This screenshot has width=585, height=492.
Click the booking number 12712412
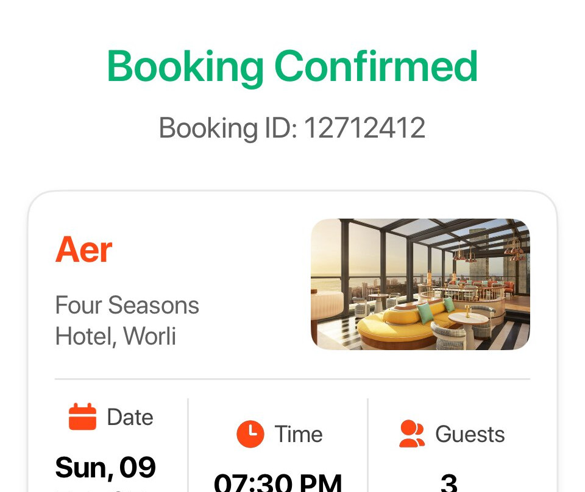[364, 128]
